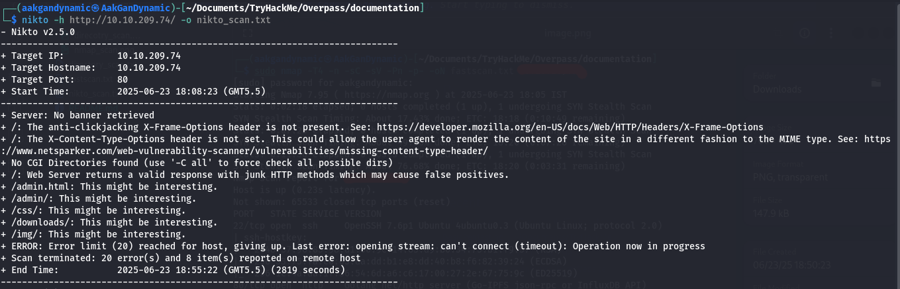Click the terminal scrollbar on right edge
The width and height of the screenshot is (900, 289).
pos(897,144)
